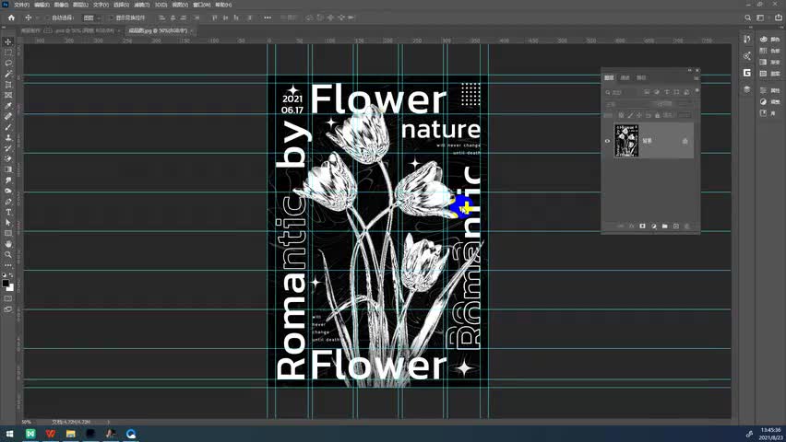786x442 pixels.
Task: Open the 颜色 panel button
Action: click(x=770, y=39)
